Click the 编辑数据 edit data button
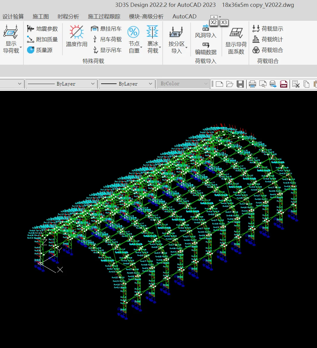Screen dimensions: 317x348 click(x=205, y=49)
